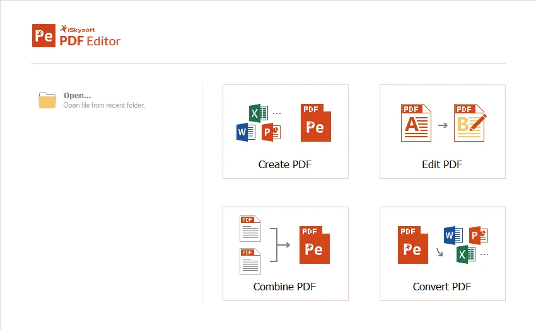The width and height of the screenshot is (536, 330).
Task: Select the Convert PDF tile
Action: 442,254
